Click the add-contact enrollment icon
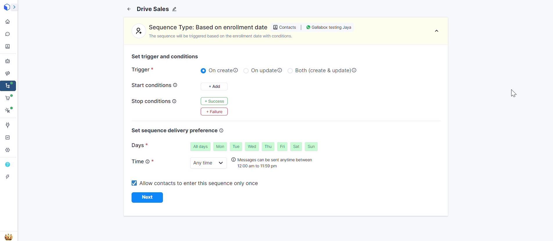 pyautogui.click(x=139, y=31)
